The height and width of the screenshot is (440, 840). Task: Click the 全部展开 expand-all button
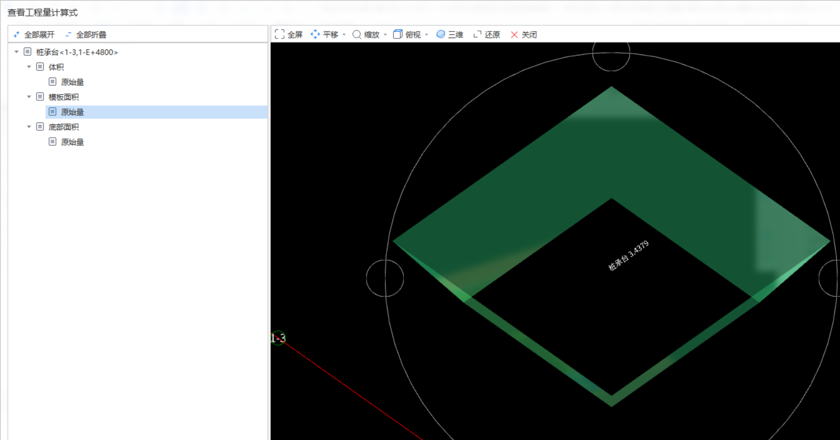(x=33, y=34)
